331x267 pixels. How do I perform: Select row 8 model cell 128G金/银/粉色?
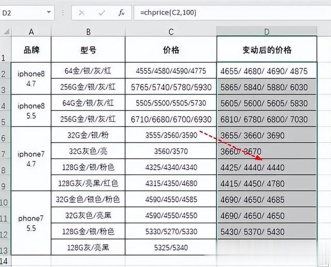88,167
